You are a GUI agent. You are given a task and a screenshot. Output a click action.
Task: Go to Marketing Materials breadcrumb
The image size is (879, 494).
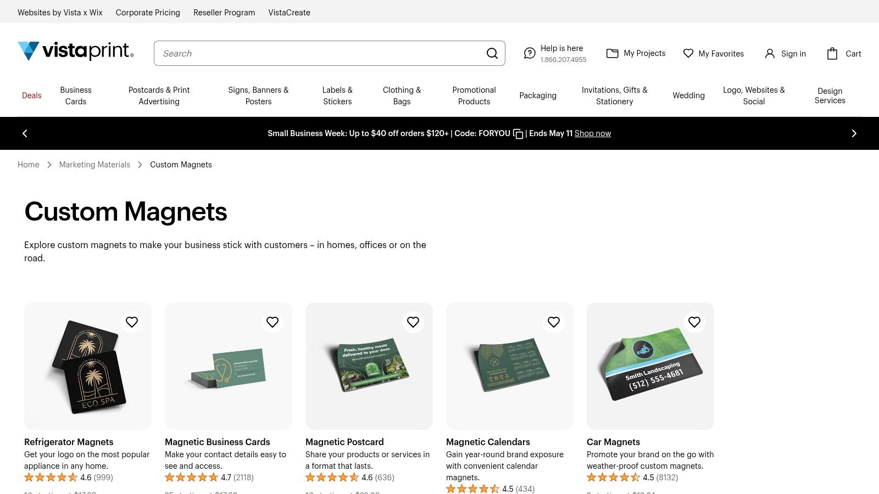point(94,165)
